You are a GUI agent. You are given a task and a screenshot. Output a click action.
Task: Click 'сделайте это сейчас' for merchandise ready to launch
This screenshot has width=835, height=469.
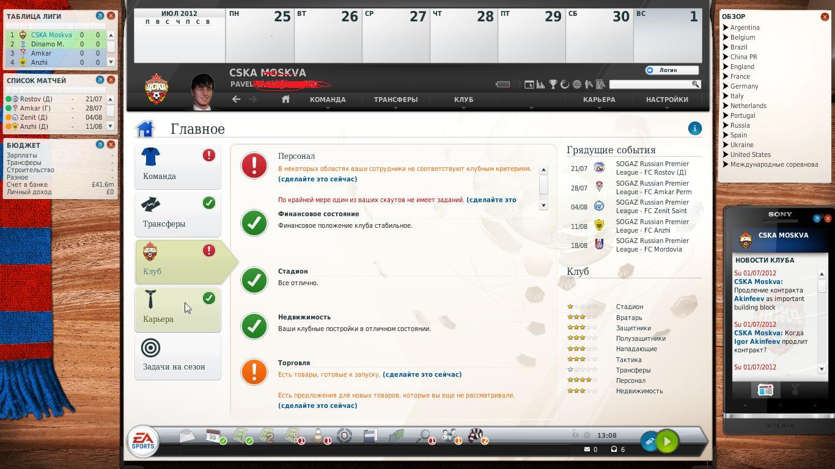422,374
